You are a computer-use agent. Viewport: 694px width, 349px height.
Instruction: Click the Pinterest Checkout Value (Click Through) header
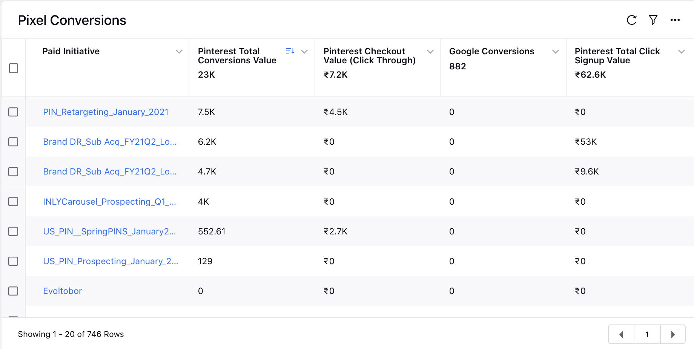coord(370,56)
